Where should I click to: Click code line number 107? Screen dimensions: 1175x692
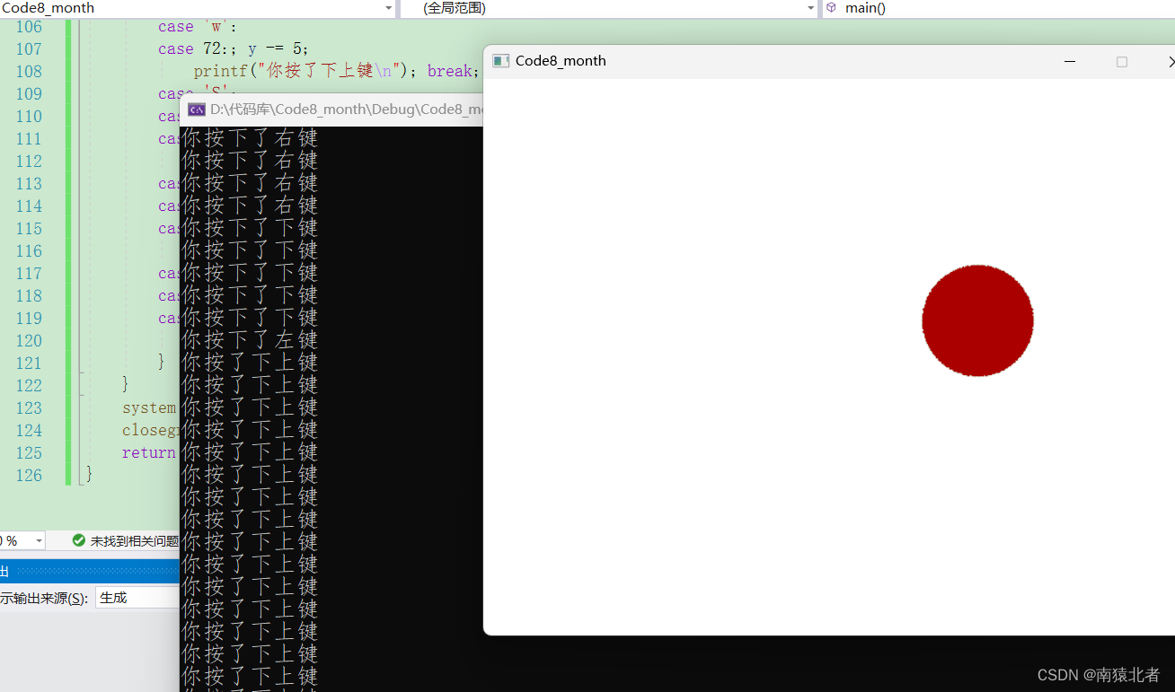tap(29, 49)
